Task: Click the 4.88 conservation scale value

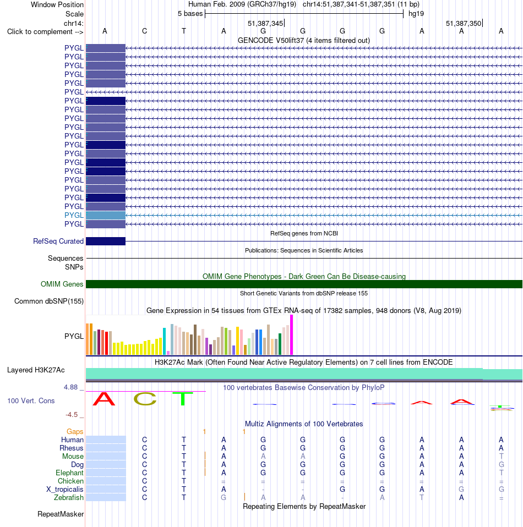Action: pos(70,387)
